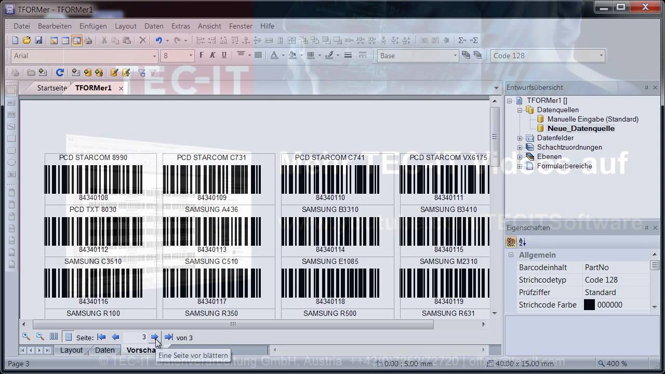Viewport: 665px width, 374px height.
Task: Click the Strichcode Farbe black swatch
Action: [589, 305]
